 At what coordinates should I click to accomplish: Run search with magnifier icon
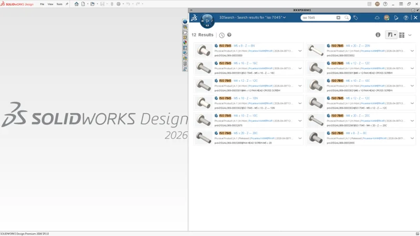pyautogui.click(x=346, y=18)
